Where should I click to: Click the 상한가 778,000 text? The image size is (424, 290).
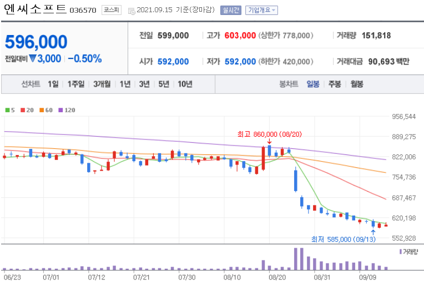point(286,36)
